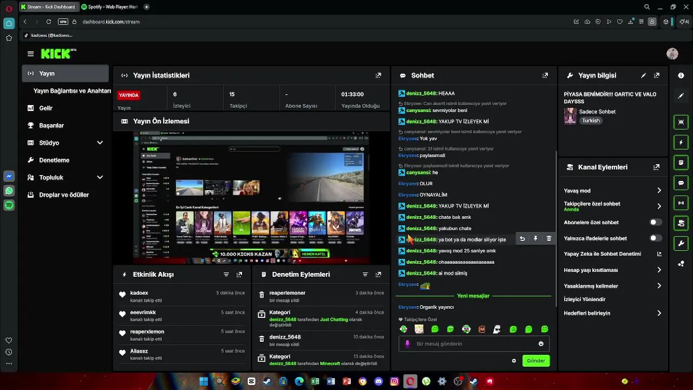The width and height of the screenshot is (693, 390).
Task: Click the pencil icon in right sidebar
Action: click(x=681, y=95)
